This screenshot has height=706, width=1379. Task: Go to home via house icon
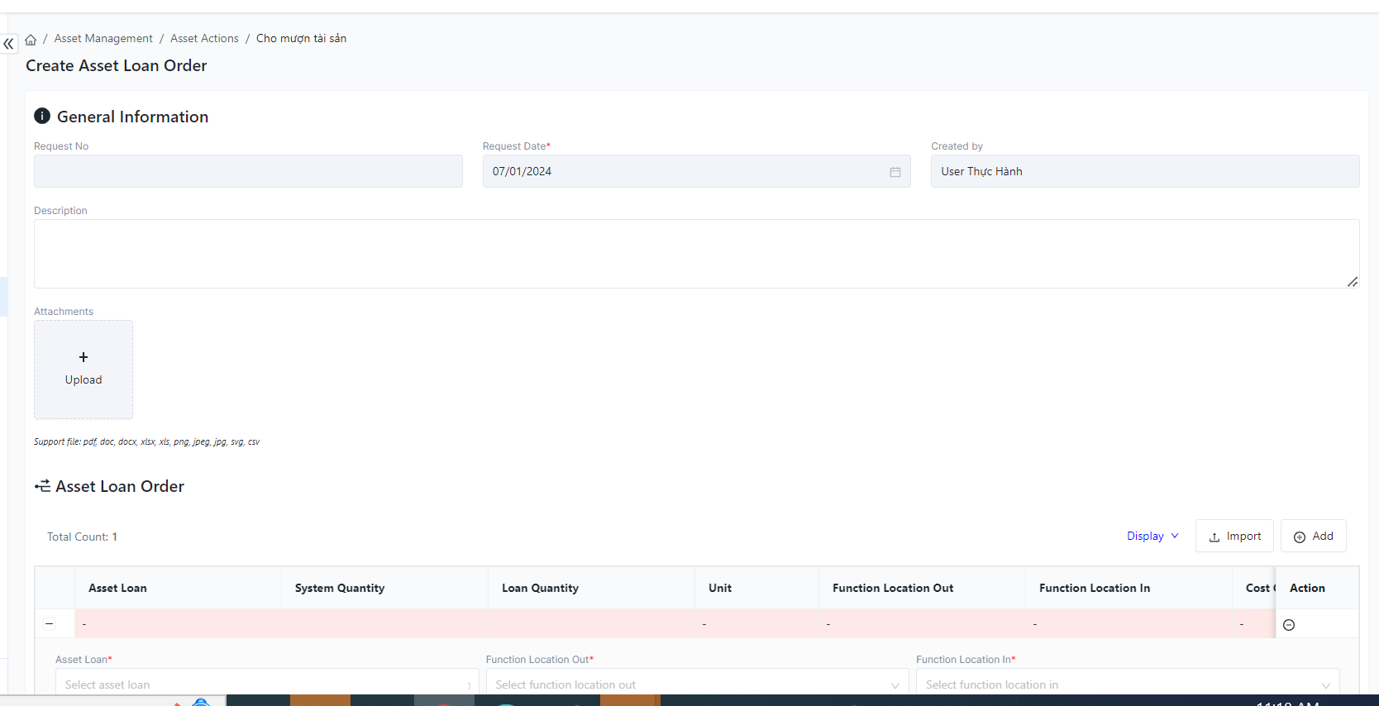31,40
